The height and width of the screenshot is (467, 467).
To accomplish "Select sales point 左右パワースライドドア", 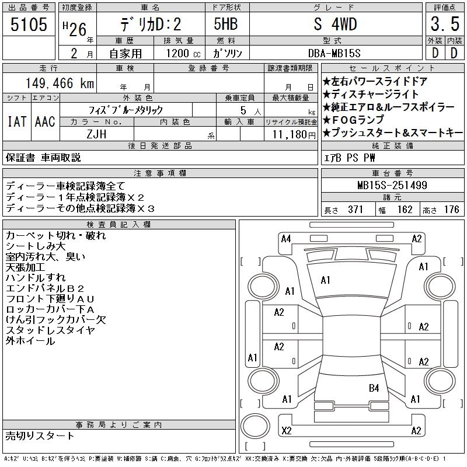I will 375,81.
